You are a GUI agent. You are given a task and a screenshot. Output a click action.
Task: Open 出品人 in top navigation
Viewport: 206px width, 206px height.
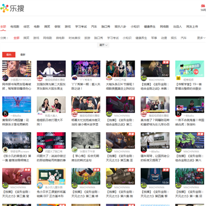pos(177,27)
